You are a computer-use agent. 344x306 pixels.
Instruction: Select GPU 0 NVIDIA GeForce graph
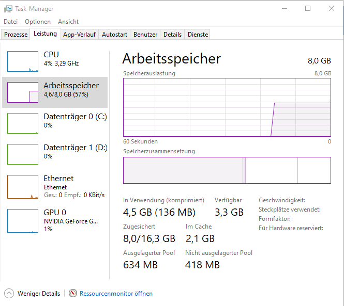coord(23,221)
